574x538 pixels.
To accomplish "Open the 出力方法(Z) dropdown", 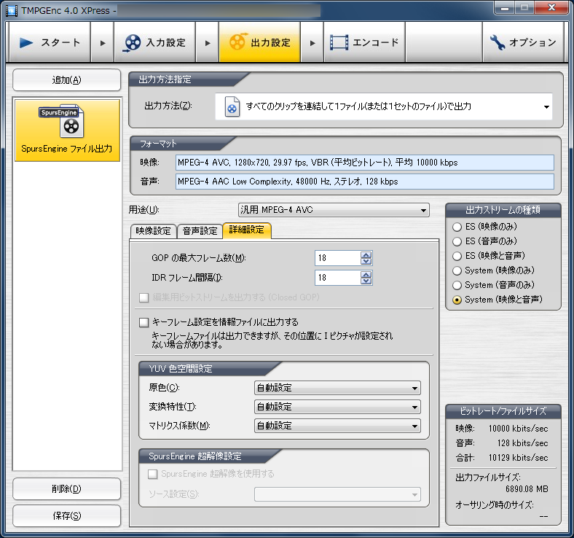I will (383, 106).
